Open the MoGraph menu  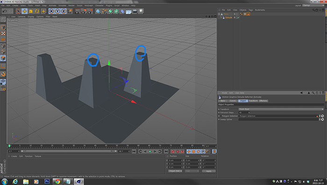click(89, 6)
